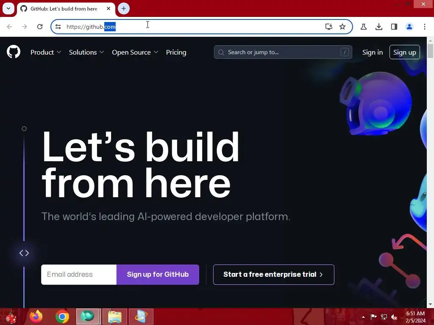This screenshot has height=325, width=434.
Task: Click the teal app icon on taskbar
Action: 87,317
